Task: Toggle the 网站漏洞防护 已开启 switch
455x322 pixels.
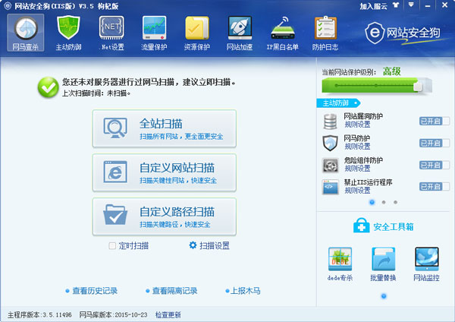Action: click(x=434, y=122)
